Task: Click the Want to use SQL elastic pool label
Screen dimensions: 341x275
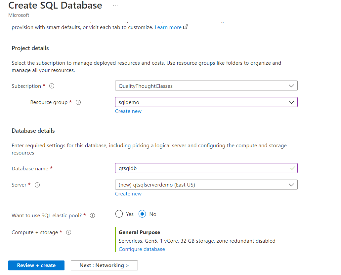Action: point(47,216)
